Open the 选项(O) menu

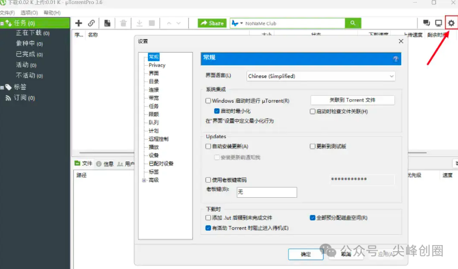[x=29, y=13]
